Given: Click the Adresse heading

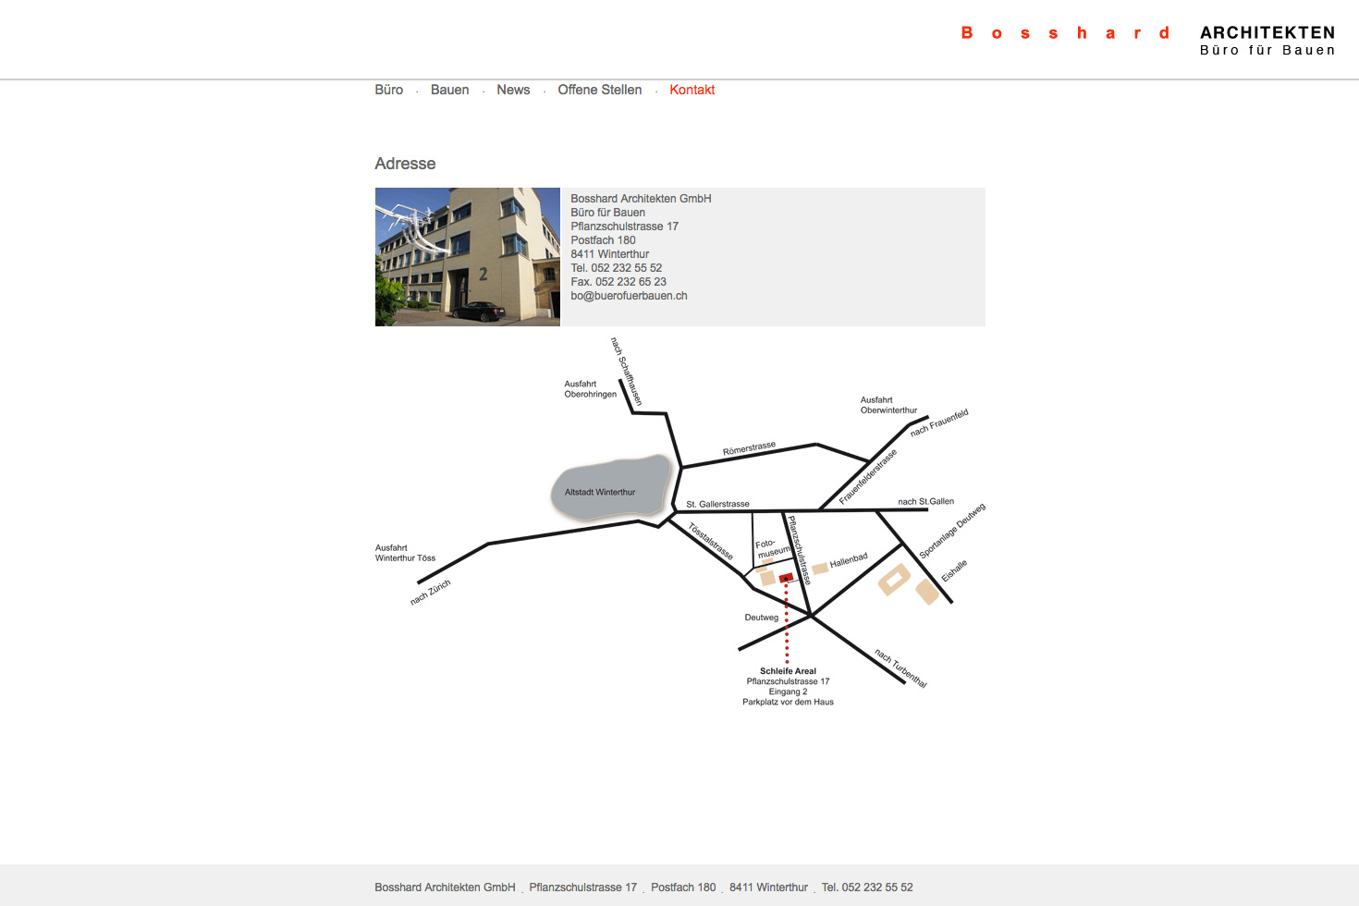Looking at the screenshot, I should click(x=405, y=164).
